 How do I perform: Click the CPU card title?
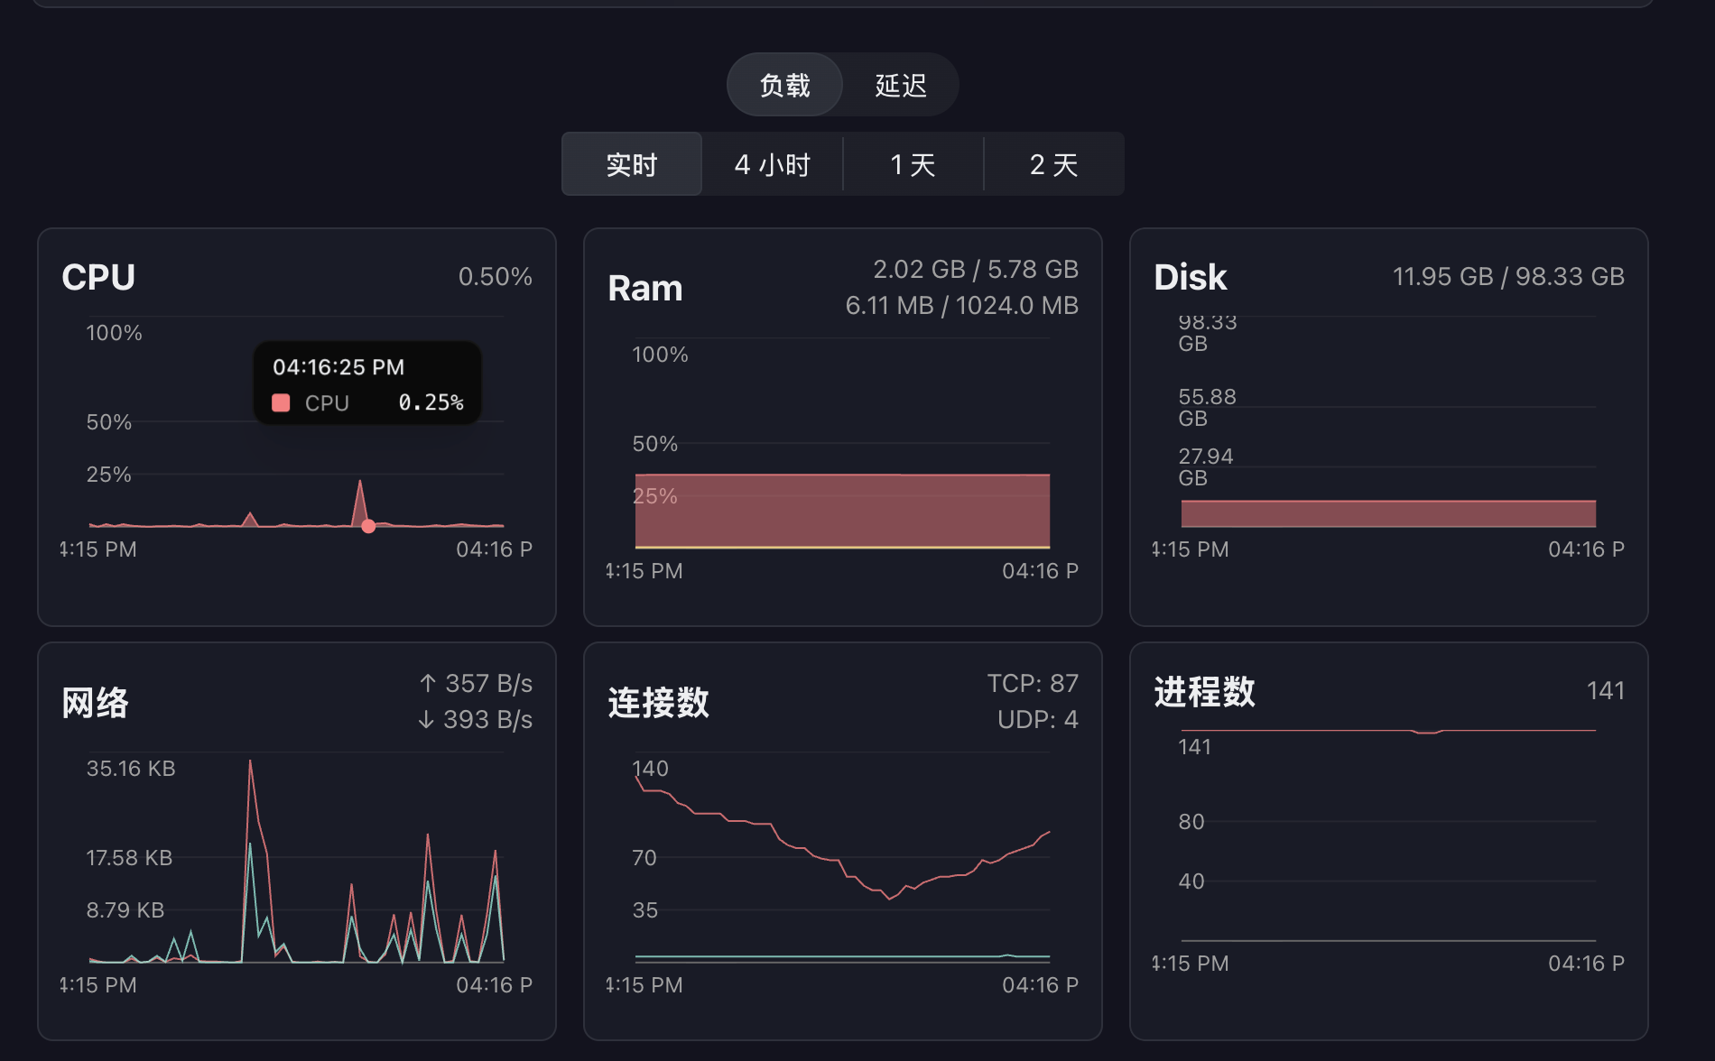click(98, 277)
